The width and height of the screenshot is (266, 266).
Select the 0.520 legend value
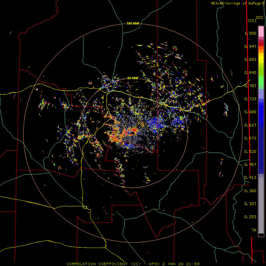click(x=250, y=152)
